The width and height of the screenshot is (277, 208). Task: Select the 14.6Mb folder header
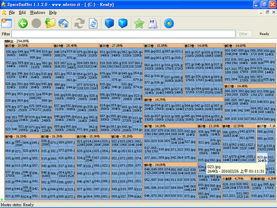[250, 46]
